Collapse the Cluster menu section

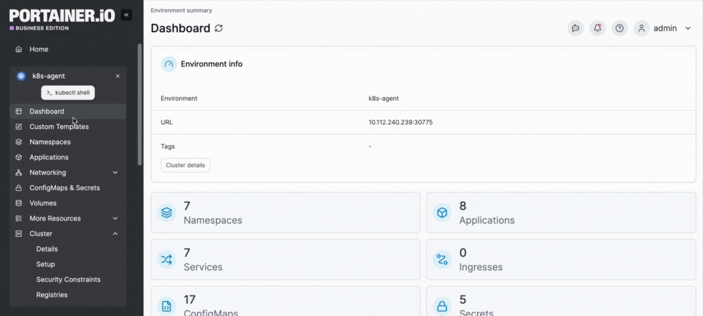coord(115,234)
